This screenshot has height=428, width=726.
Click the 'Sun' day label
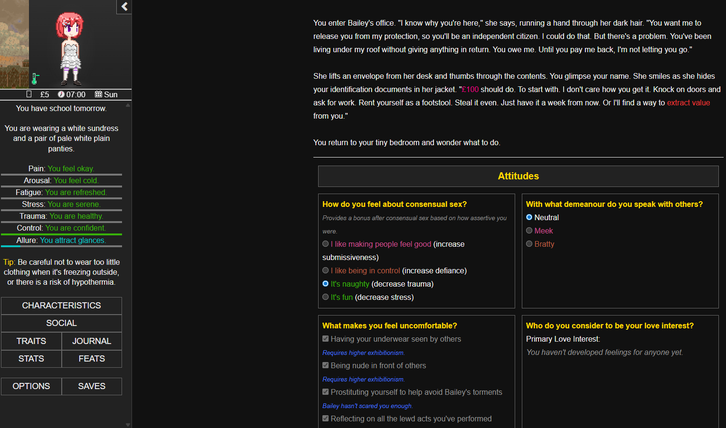111,94
